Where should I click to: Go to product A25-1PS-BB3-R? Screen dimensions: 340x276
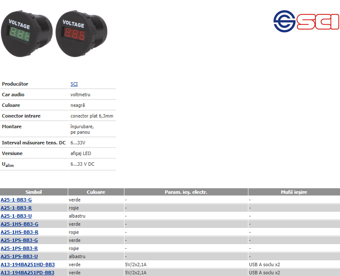coord(19,248)
